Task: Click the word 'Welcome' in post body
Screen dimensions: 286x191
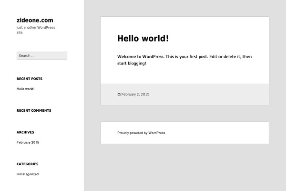Action: pos(127,56)
